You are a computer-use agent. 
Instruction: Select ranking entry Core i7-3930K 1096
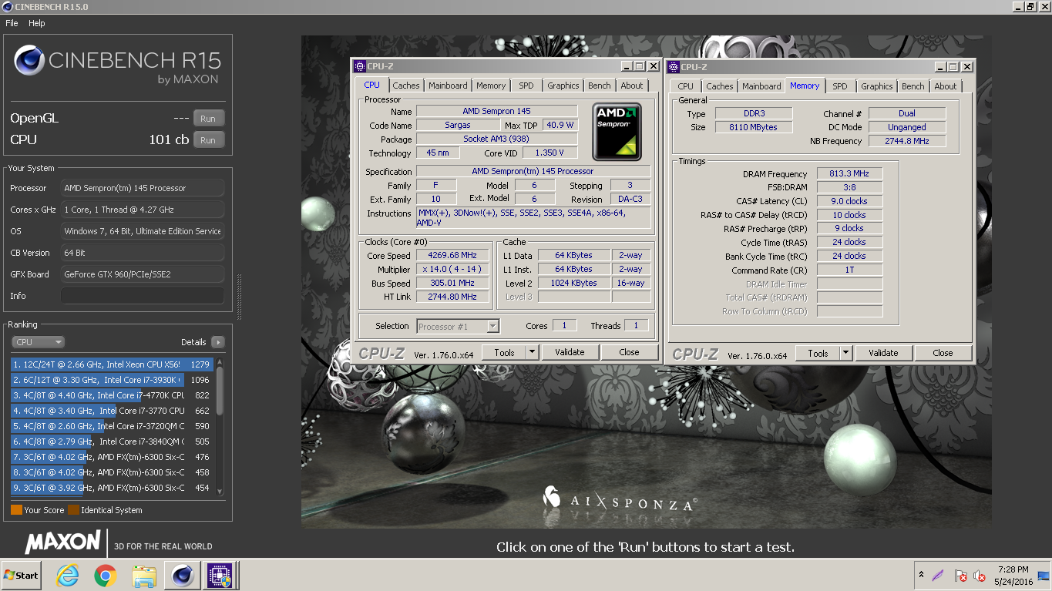(112, 380)
